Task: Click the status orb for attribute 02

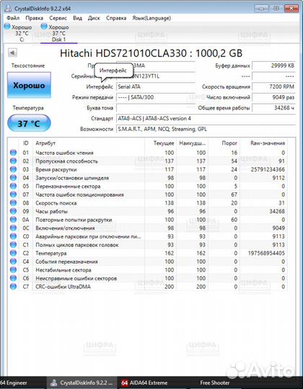Action: click(x=13, y=161)
